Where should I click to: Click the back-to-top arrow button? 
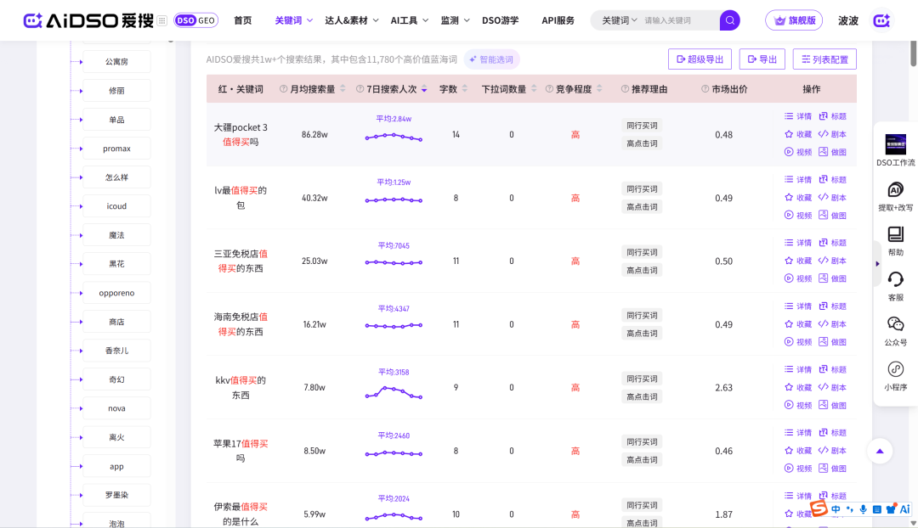(880, 451)
